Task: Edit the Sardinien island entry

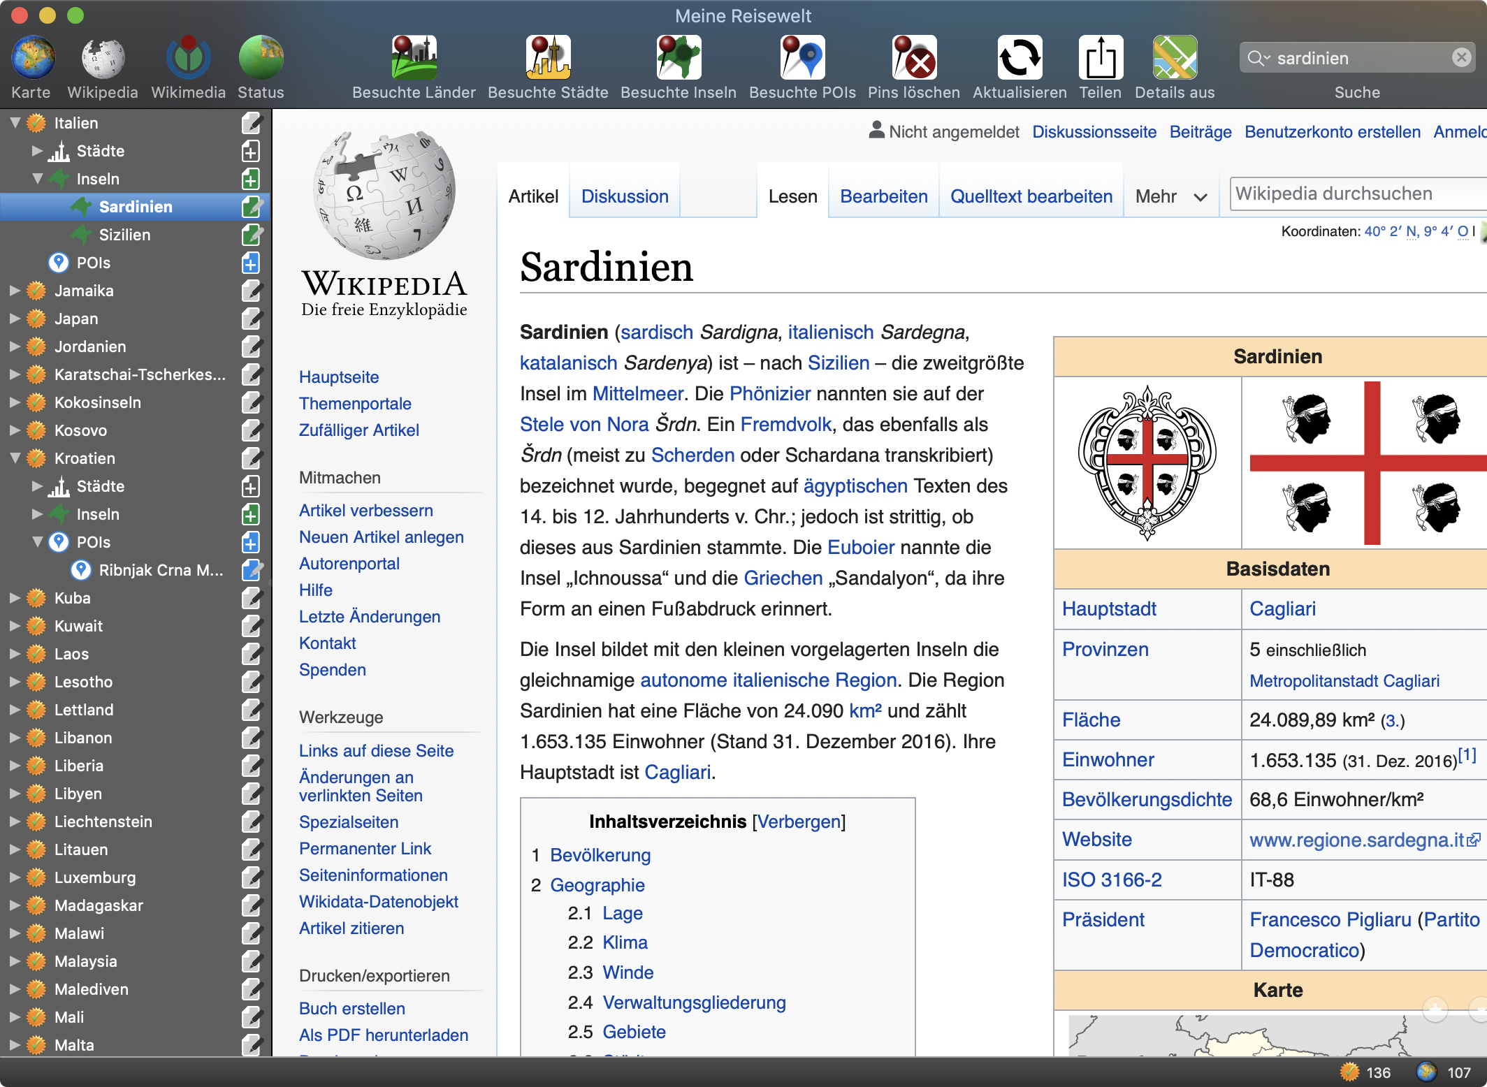Action: point(252,207)
